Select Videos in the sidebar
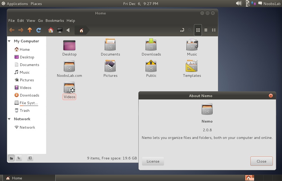282x181 pixels. 23,87
